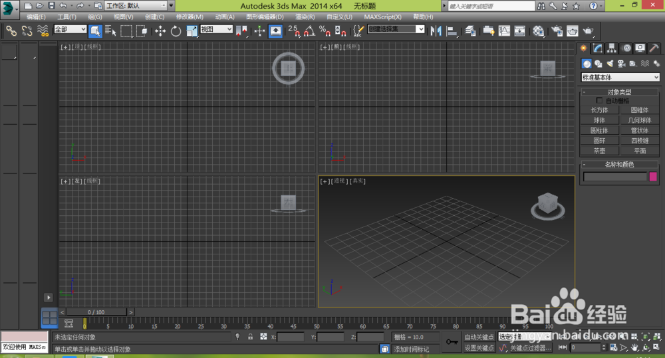Image resolution: width=665 pixels, height=358 pixels.
Task: Open the 标准基本体 primitives dropdown
Action: (x=620, y=78)
